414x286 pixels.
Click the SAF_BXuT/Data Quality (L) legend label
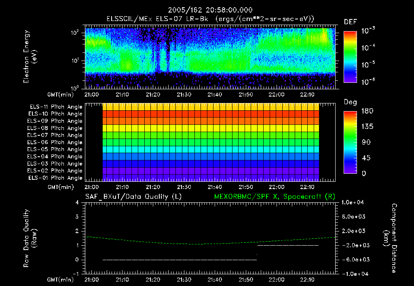133,196
